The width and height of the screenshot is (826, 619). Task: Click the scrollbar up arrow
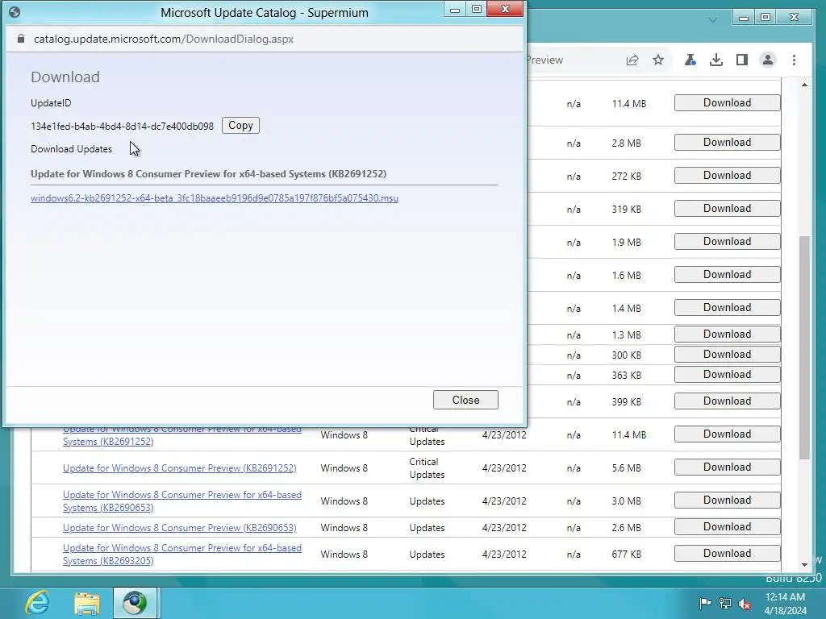click(804, 85)
